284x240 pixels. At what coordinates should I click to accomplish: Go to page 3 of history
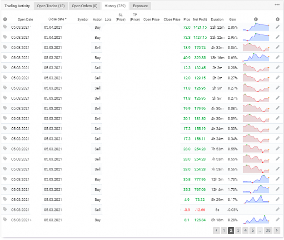(x=238, y=230)
